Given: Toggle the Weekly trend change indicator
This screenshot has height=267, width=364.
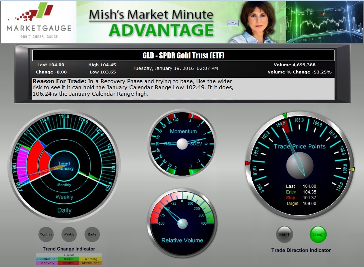Looking at the screenshot, I should point(69,234).
